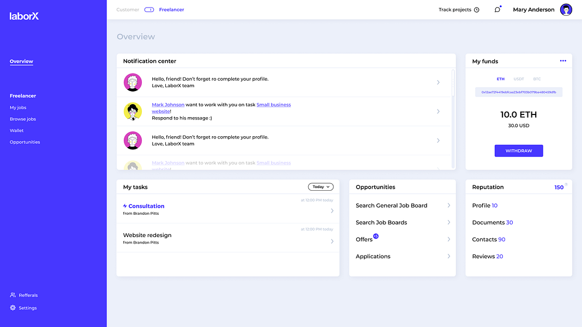Click Mark Johnson's yellow avatar
The height and width of the screenshot is (327, 582).
pyautogui.click(x=133, y=111)
